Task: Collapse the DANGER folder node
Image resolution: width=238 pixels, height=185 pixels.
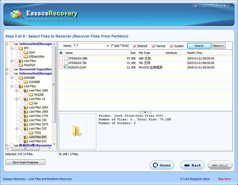Action: tap(12, 78)
